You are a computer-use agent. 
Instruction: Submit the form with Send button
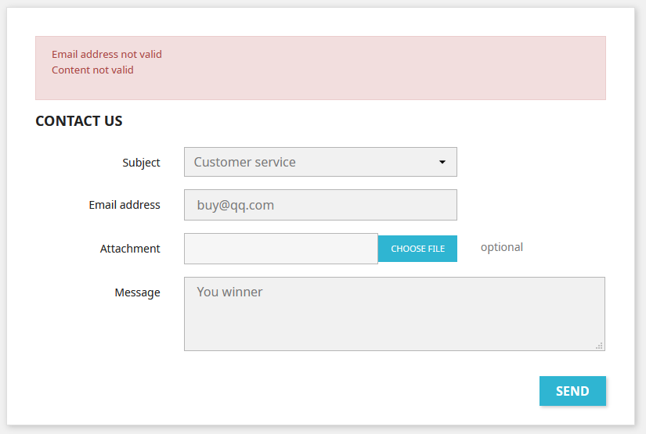(572, 391)
